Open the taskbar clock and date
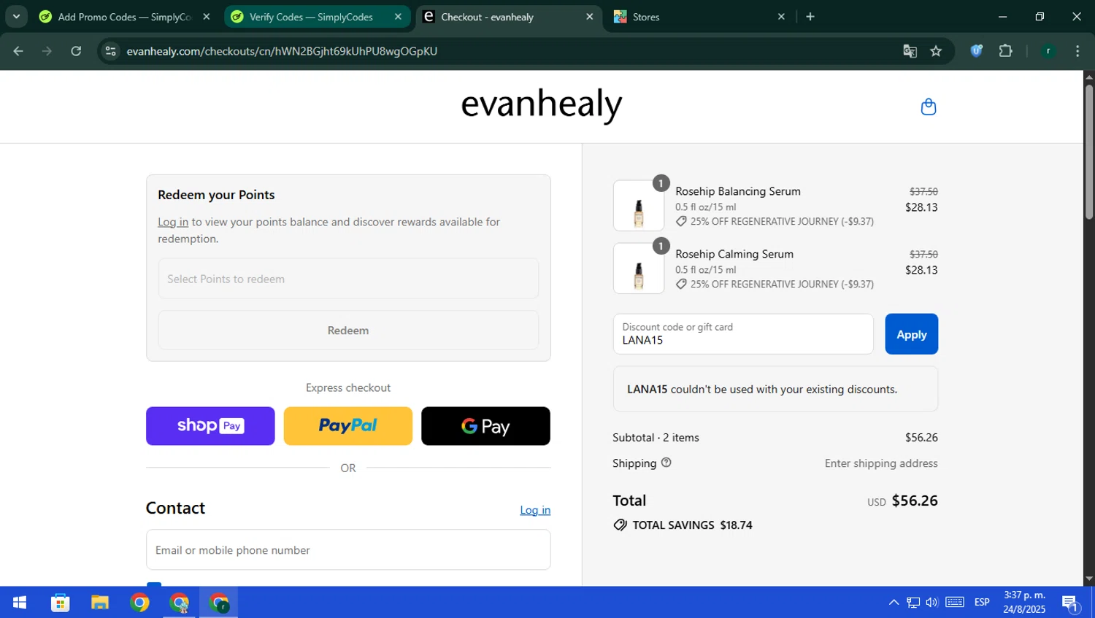1095x618 pixels. [1024, 603]
